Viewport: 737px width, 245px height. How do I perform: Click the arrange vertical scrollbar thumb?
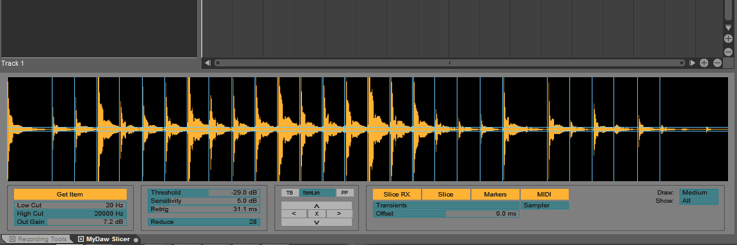point(728,10)
